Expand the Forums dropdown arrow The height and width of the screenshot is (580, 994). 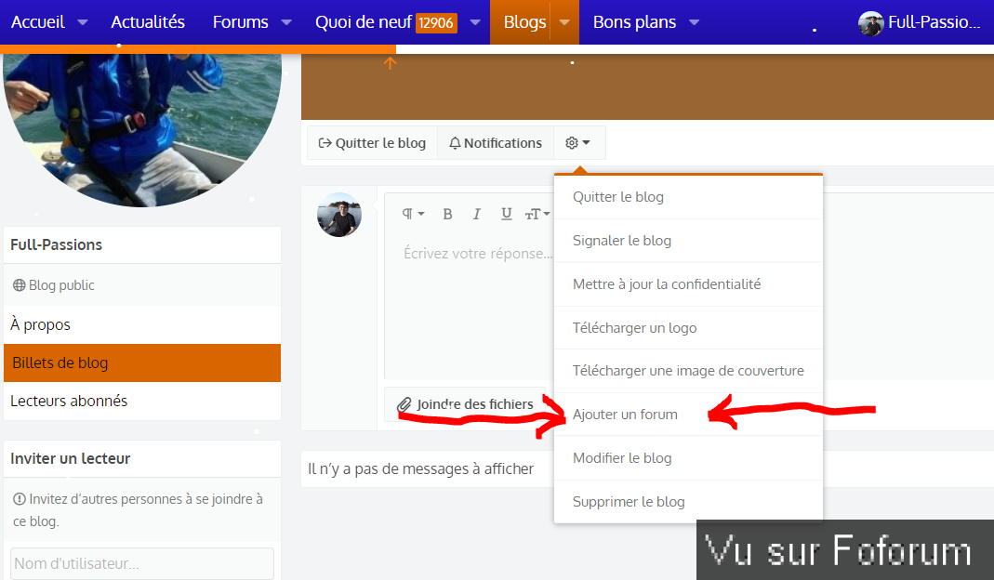coord(286,22)
